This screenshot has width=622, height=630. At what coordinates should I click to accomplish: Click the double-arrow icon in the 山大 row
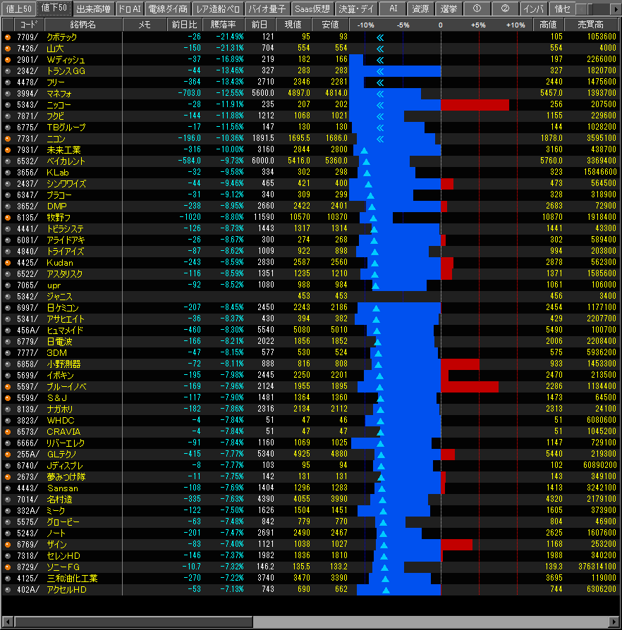click(380, 49)
